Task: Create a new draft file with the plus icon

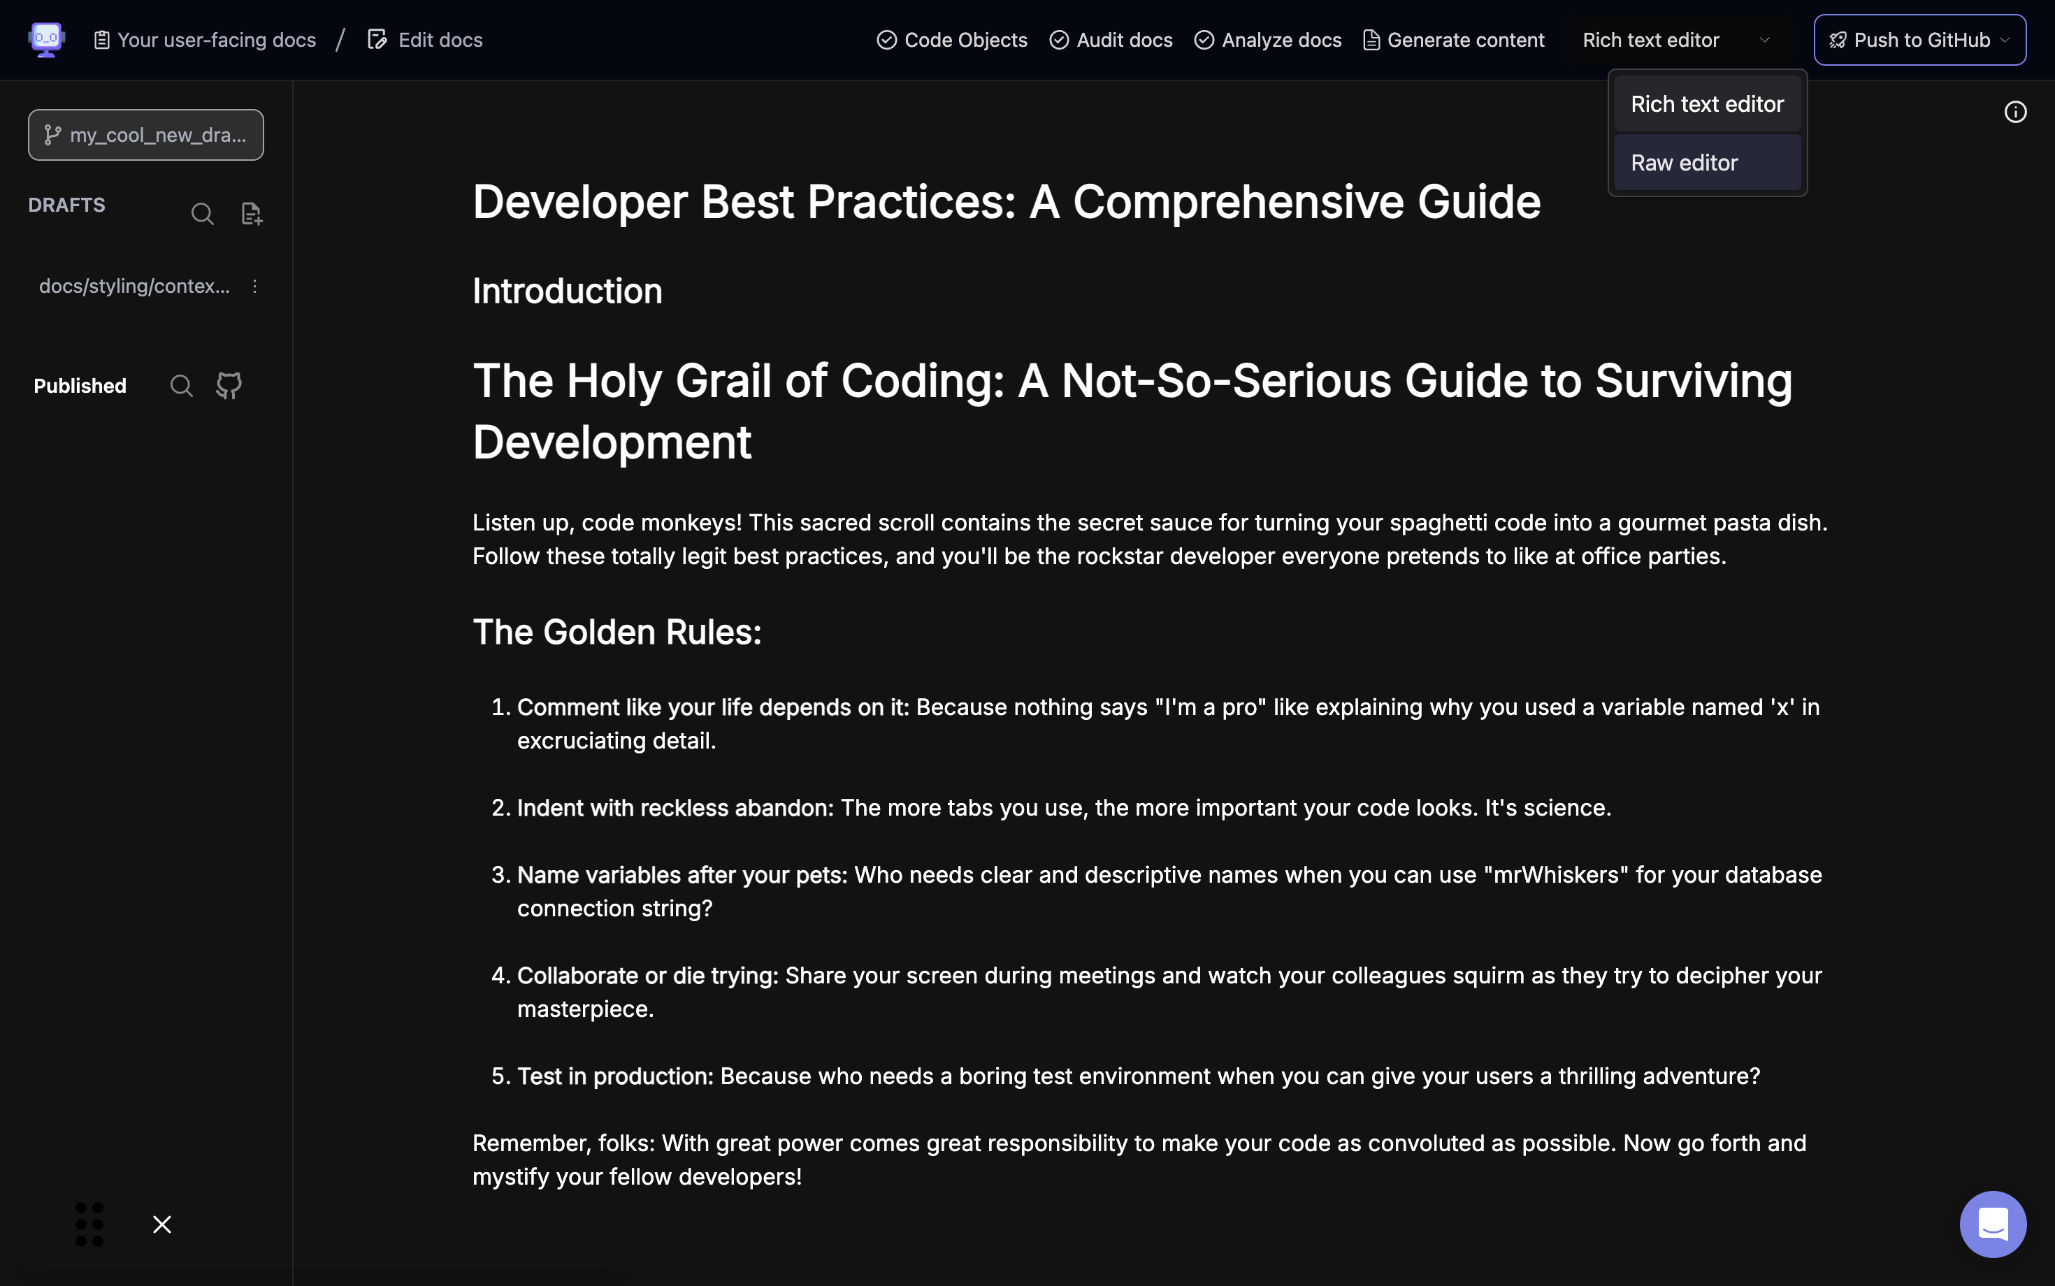Action: (252, 213)
